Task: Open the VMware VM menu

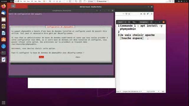Action: (32, 1)
